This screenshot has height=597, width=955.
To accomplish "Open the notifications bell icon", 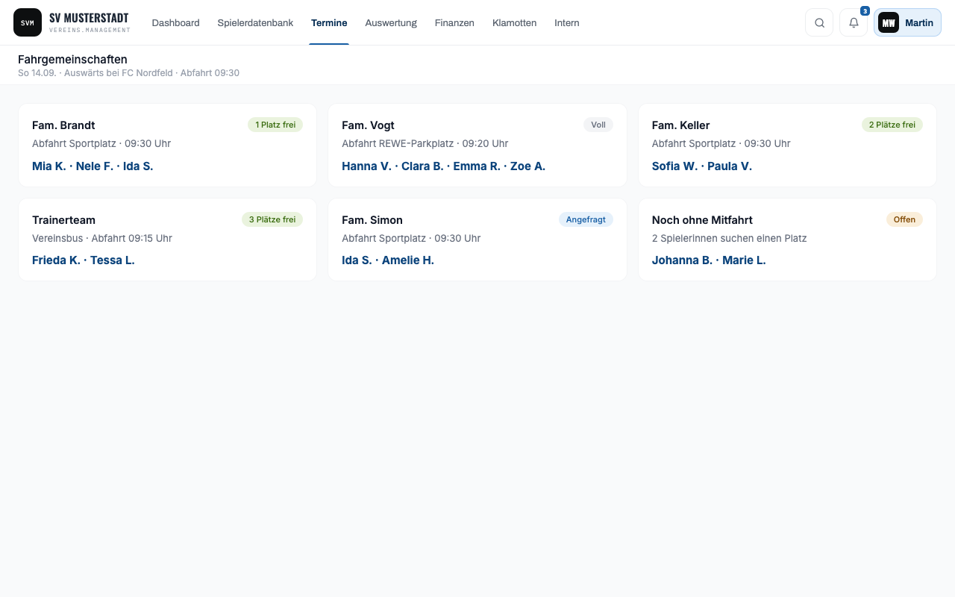I will (854, 22).
